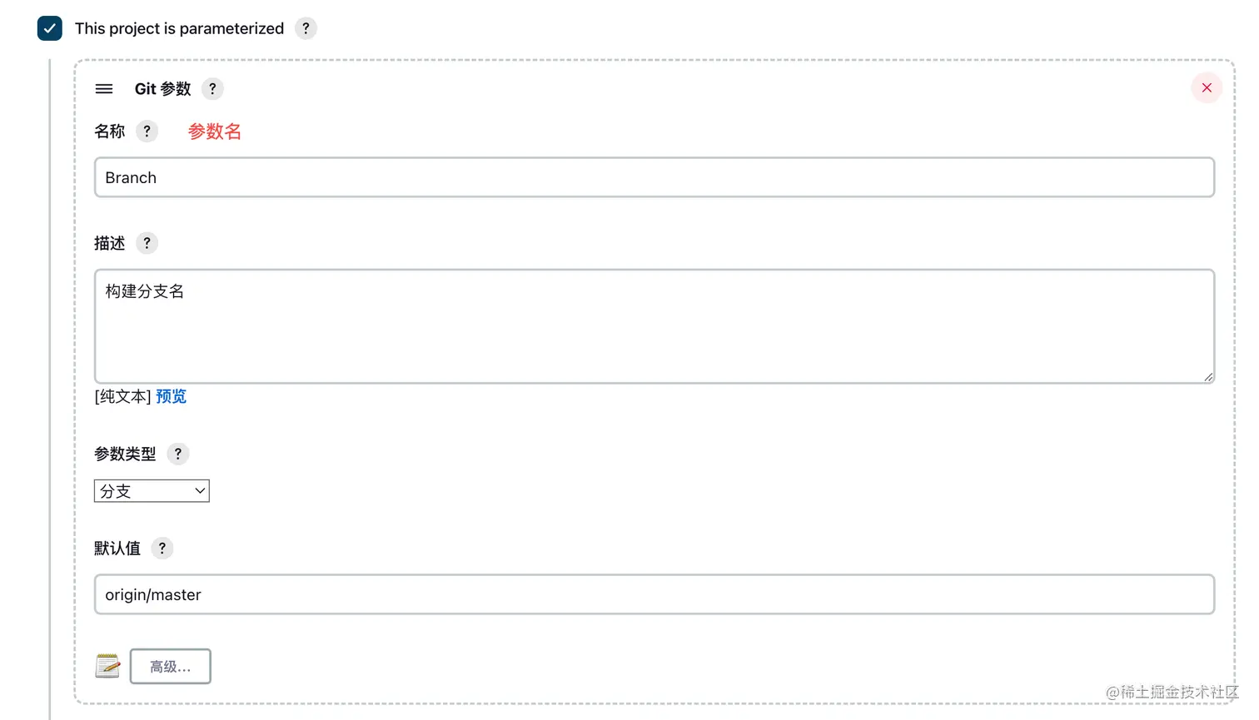Click the description text area resize grip
Viewport: 1259px width, 720px height.
coord(1208,377)
